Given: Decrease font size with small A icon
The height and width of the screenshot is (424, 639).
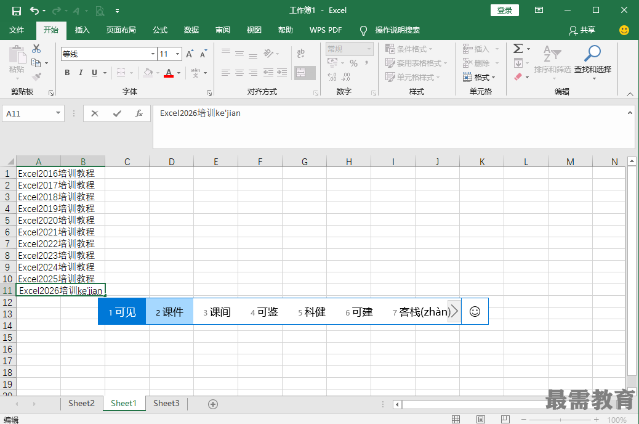Looking at the screenshot, I should pyautogui.click(x=203, y=54).
